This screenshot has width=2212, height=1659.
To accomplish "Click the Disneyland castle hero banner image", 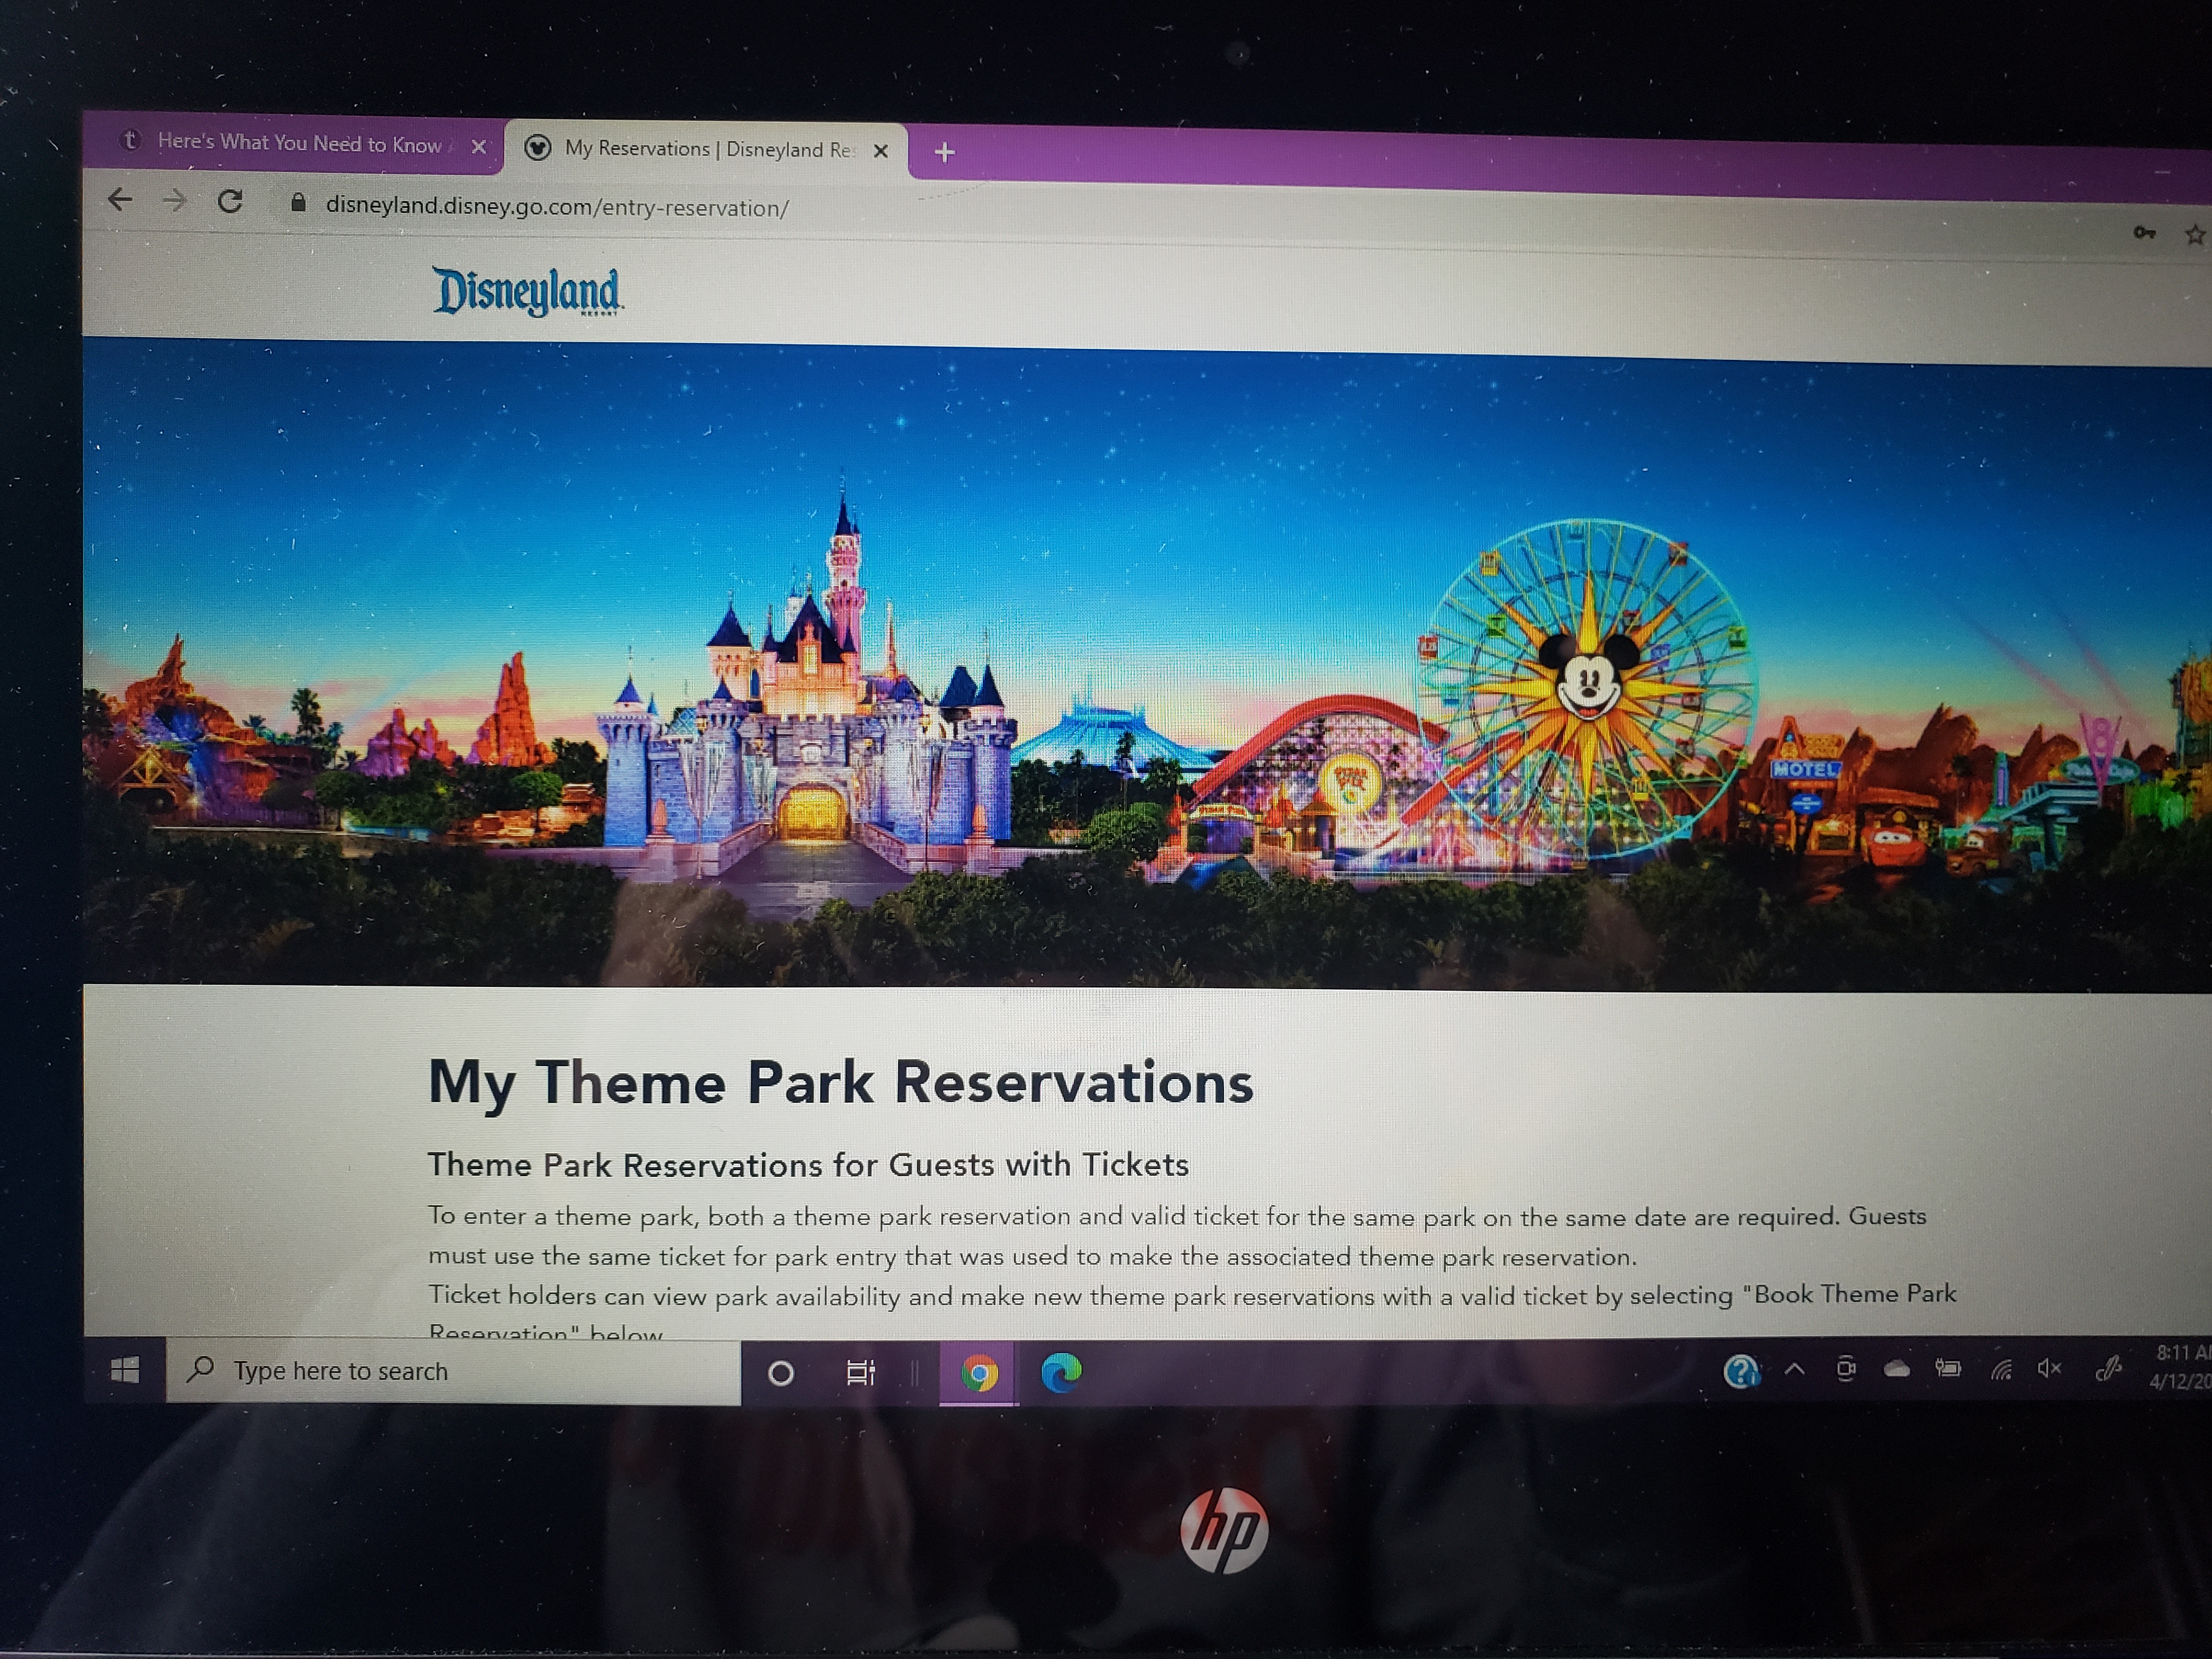I will pyautogui.click(x=1147, y=665).
